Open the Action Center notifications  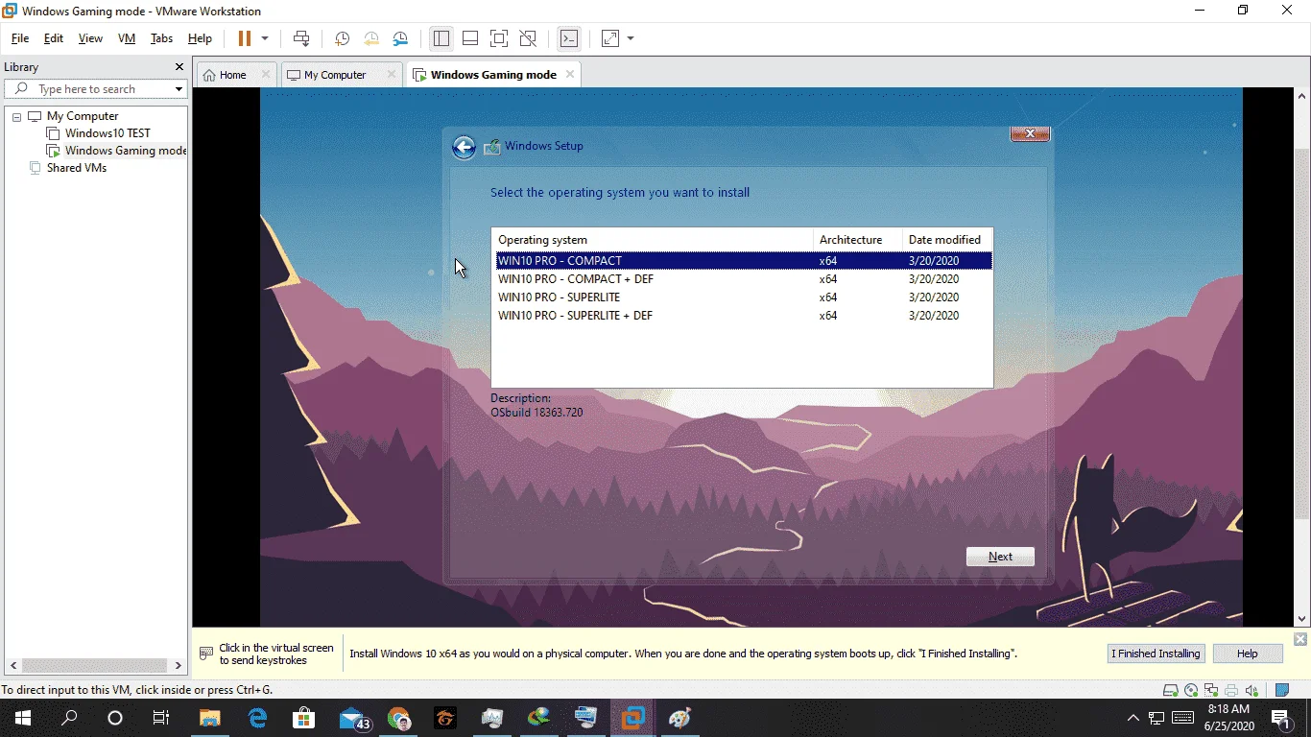pyautogui.click(x=1281, y=718)
